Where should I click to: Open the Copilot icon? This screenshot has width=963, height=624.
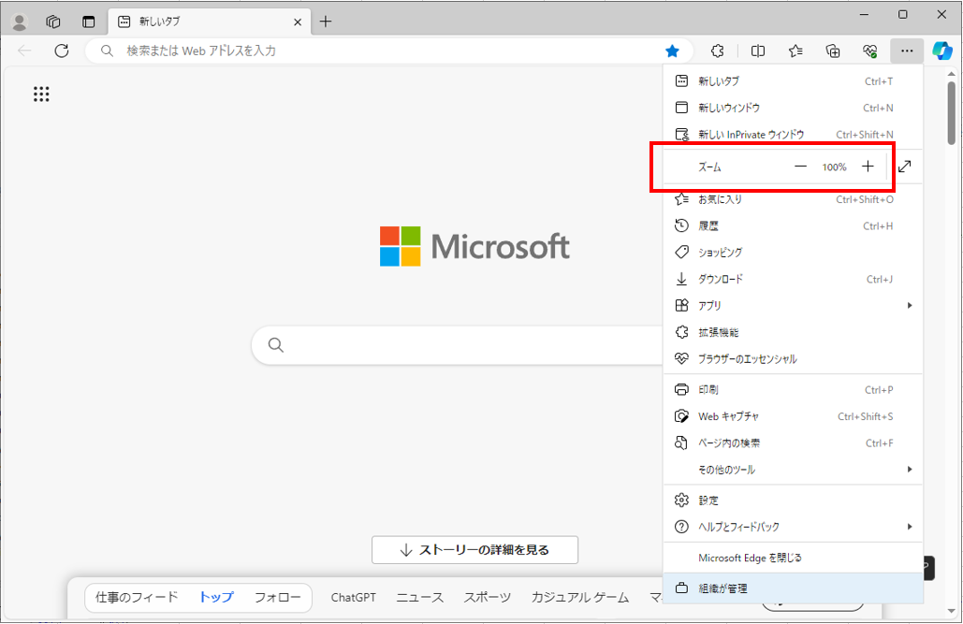coord(942,51)
